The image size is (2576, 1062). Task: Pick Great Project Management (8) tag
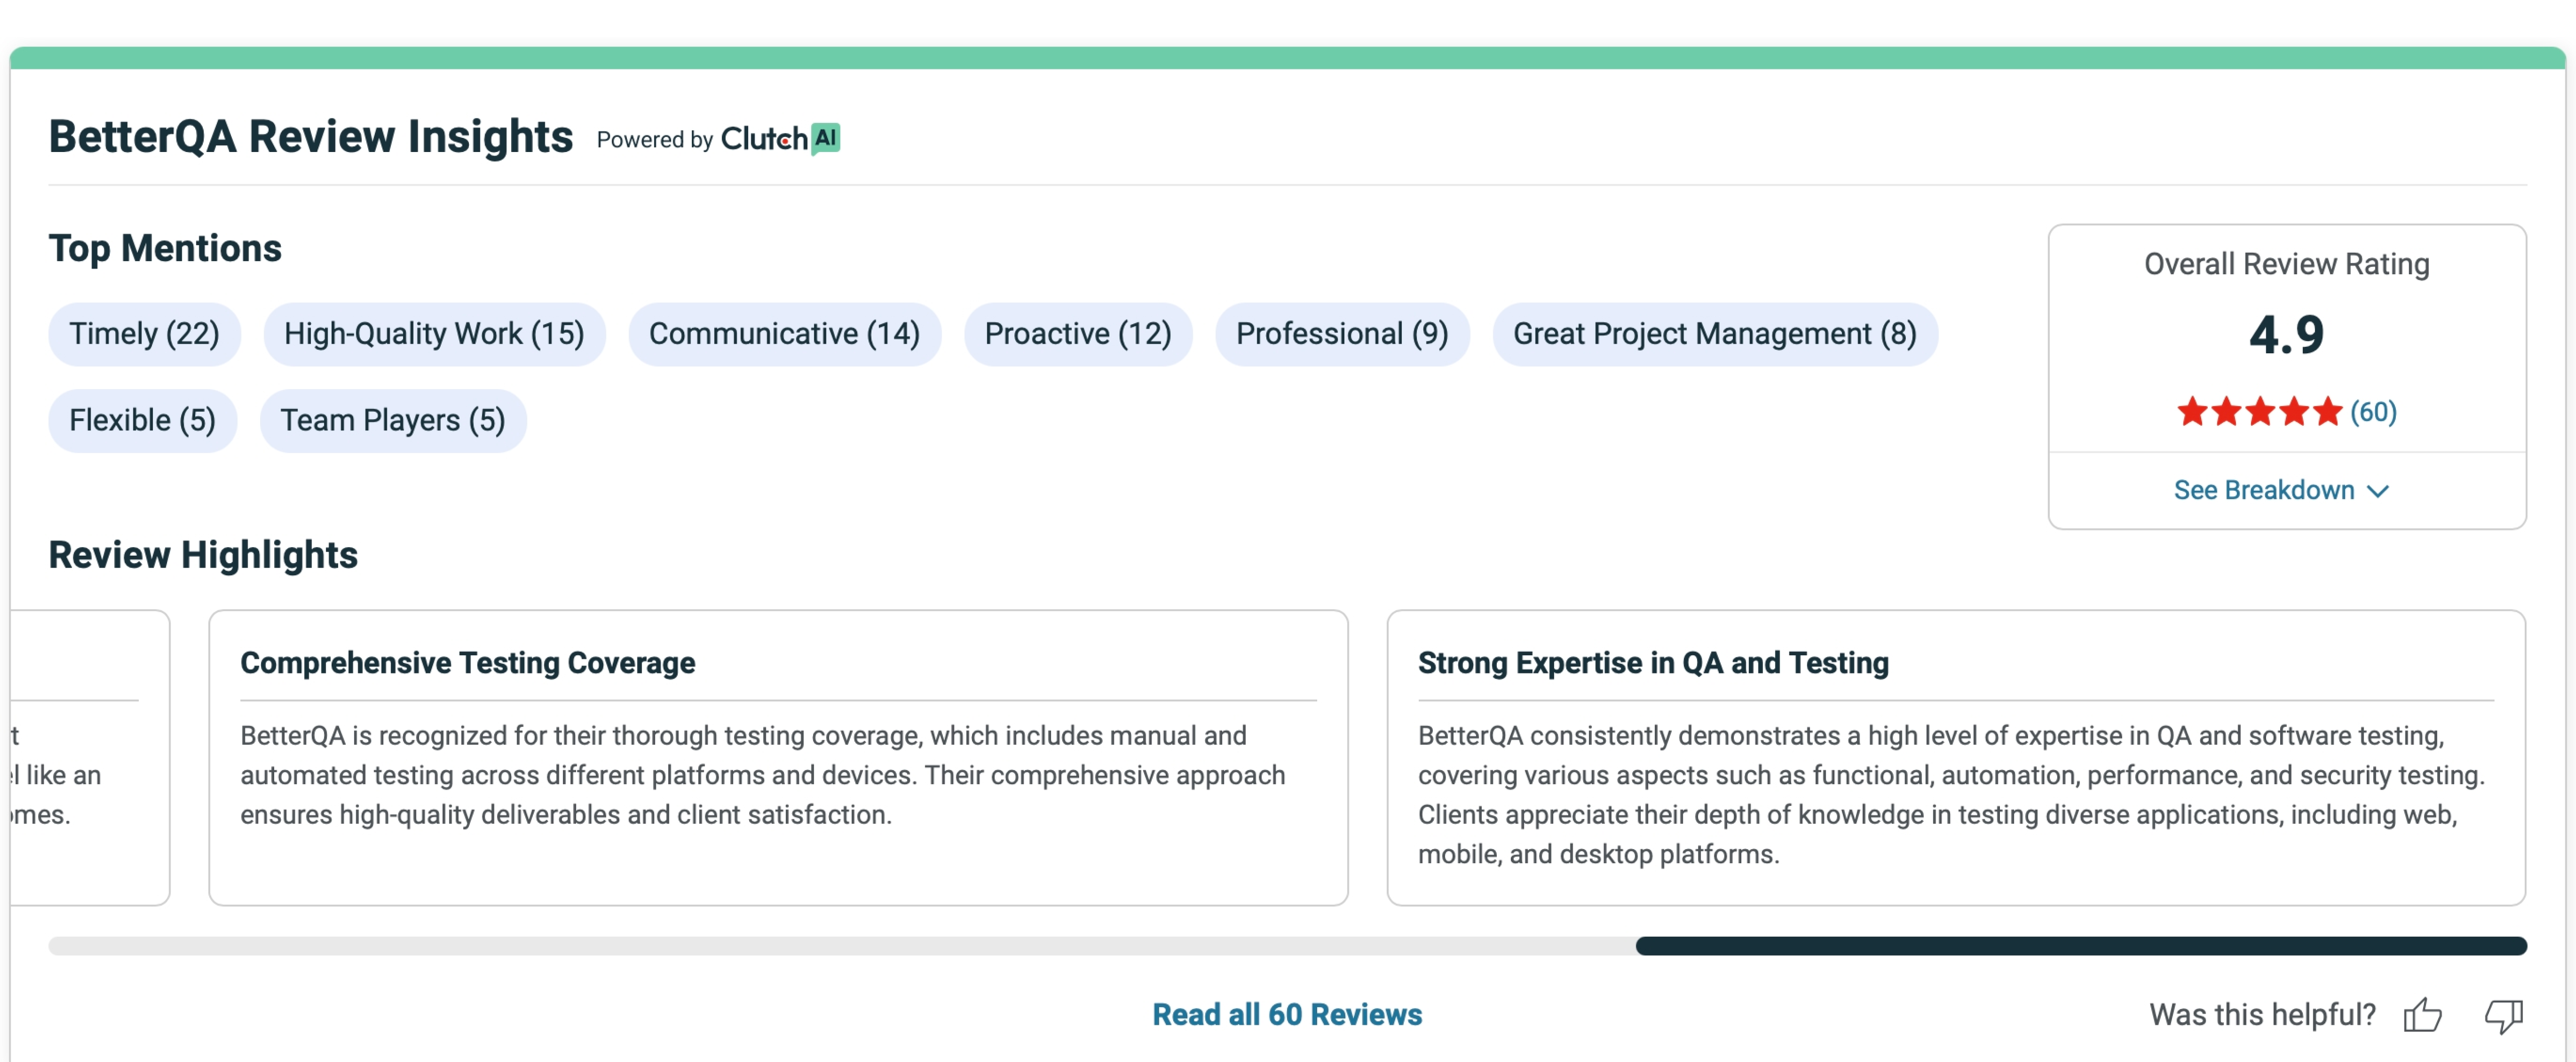(x=1714, y=334)
